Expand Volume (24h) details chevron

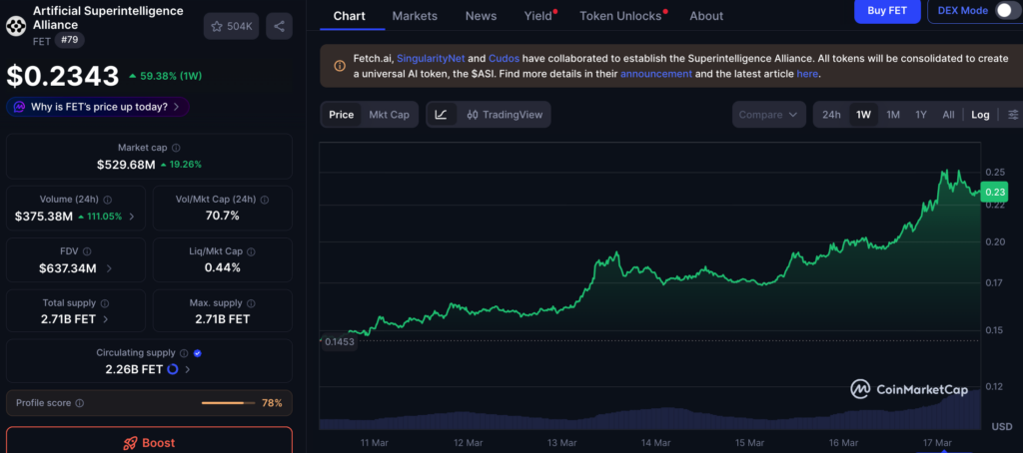132,217
